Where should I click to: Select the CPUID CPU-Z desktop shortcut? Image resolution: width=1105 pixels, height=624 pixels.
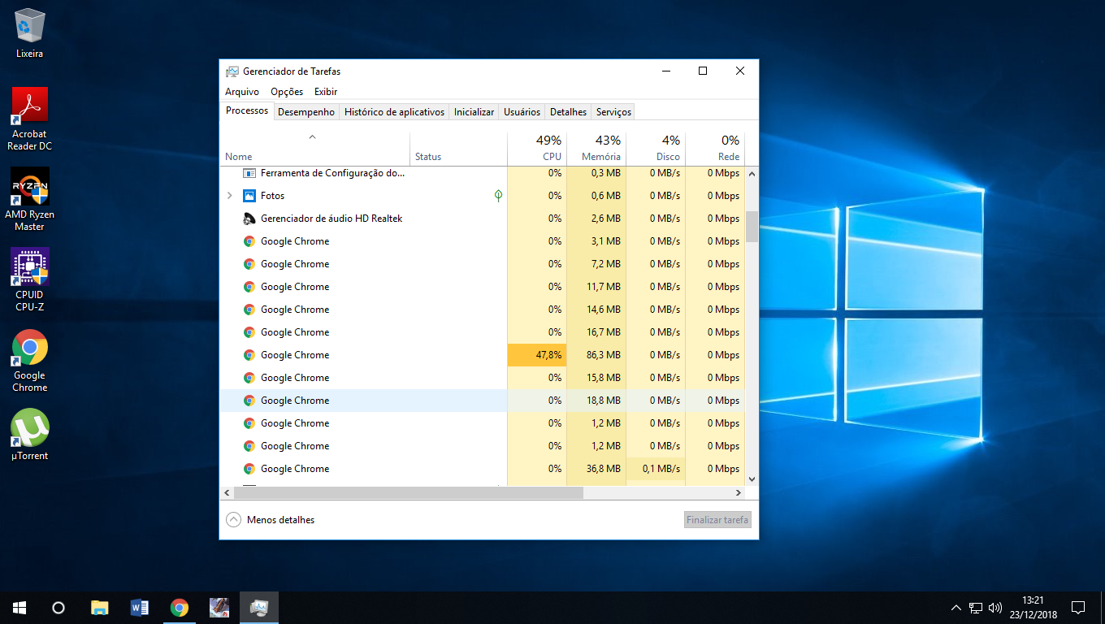pos(30,279)
